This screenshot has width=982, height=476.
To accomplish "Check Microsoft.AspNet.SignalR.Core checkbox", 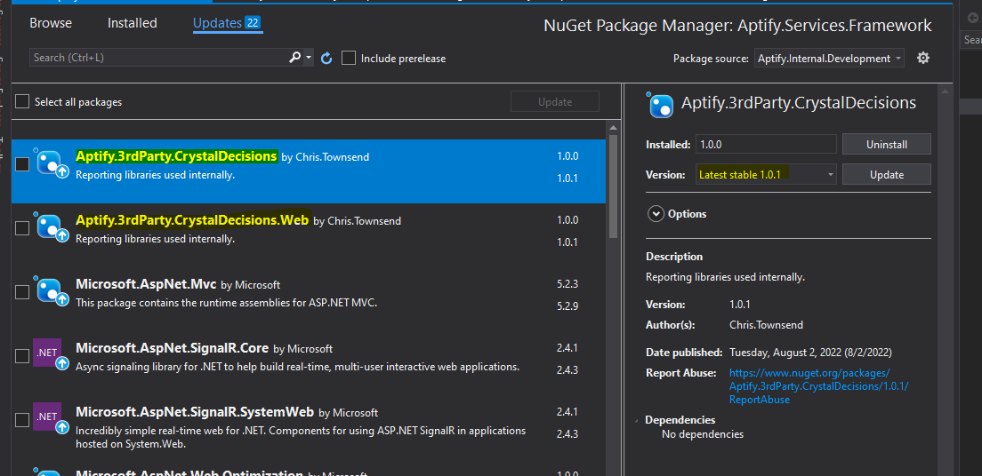I will pyautogui.click(x=22, y=356).
